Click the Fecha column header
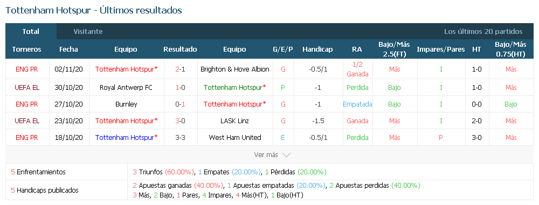The height and width of the screenshot is (205, 539). (69, 50)
